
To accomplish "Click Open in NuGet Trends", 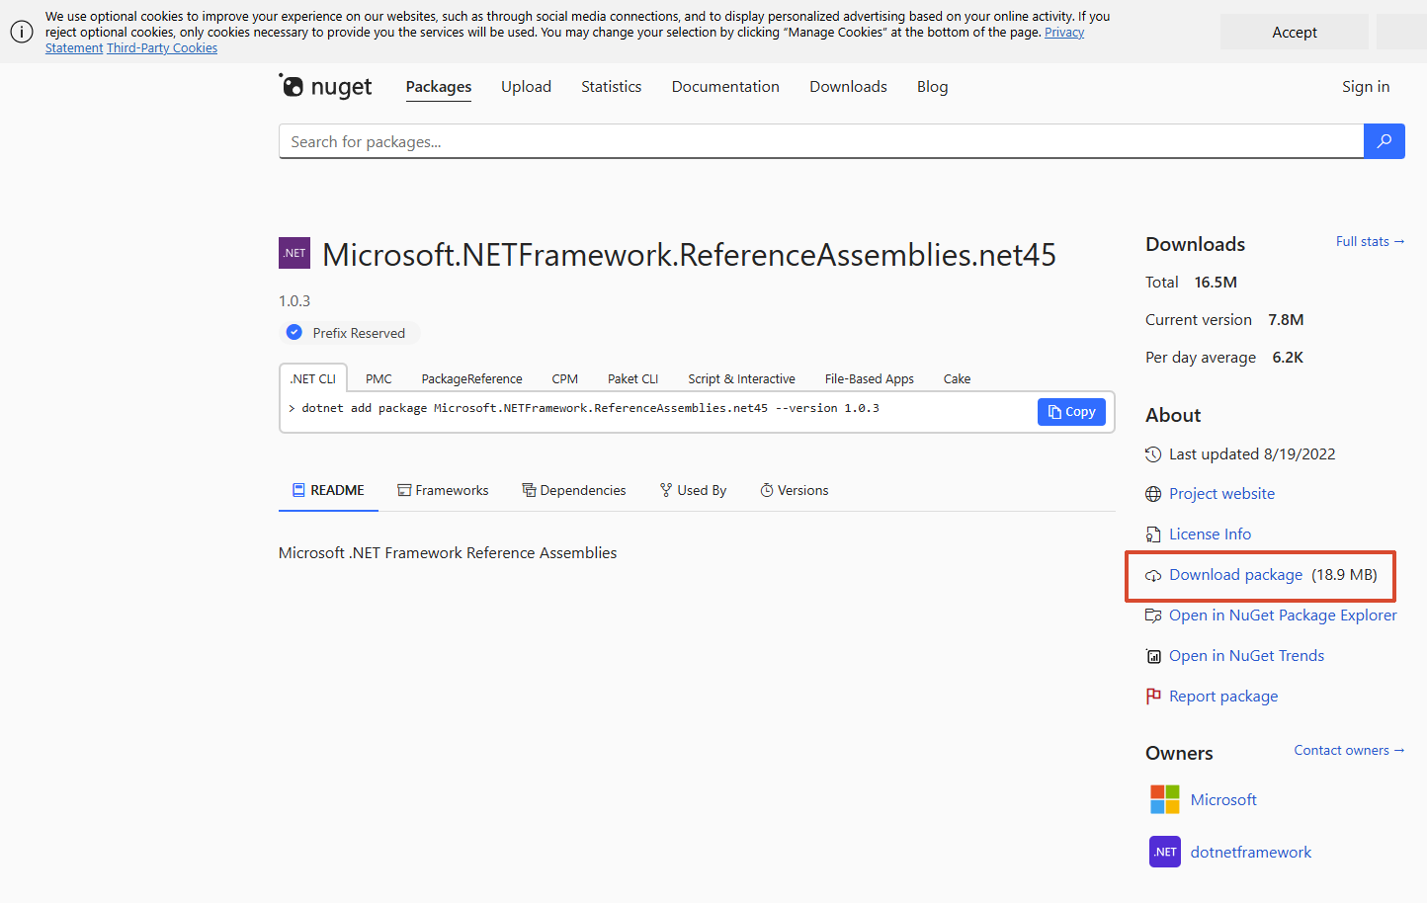I will 1246,656.
